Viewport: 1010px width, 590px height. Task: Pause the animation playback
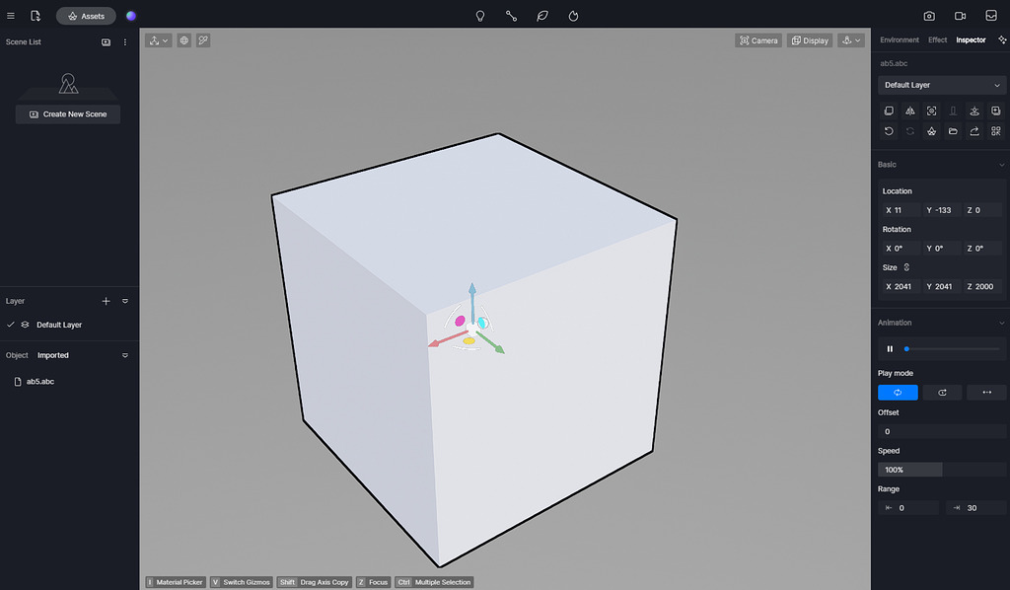point(890,348)
